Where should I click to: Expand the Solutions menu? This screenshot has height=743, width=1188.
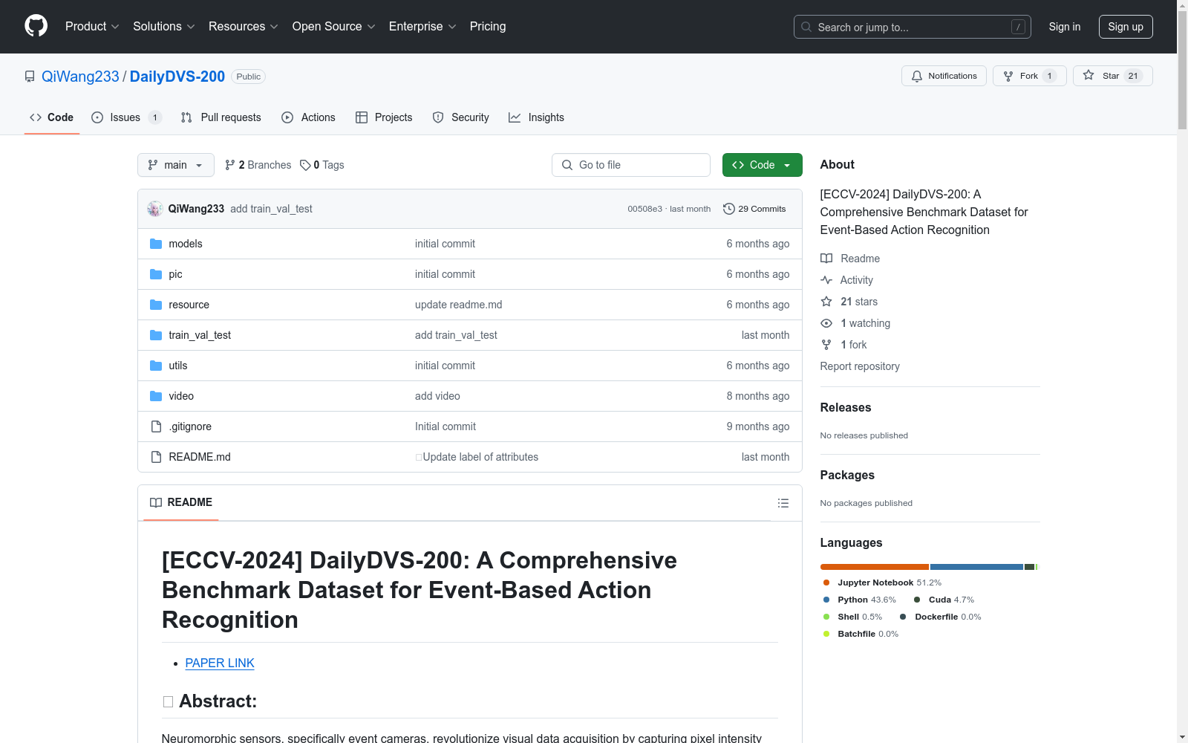tap(164, 26)
